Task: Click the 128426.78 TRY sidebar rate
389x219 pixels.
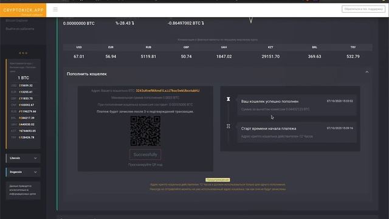Action: (27, 137)
